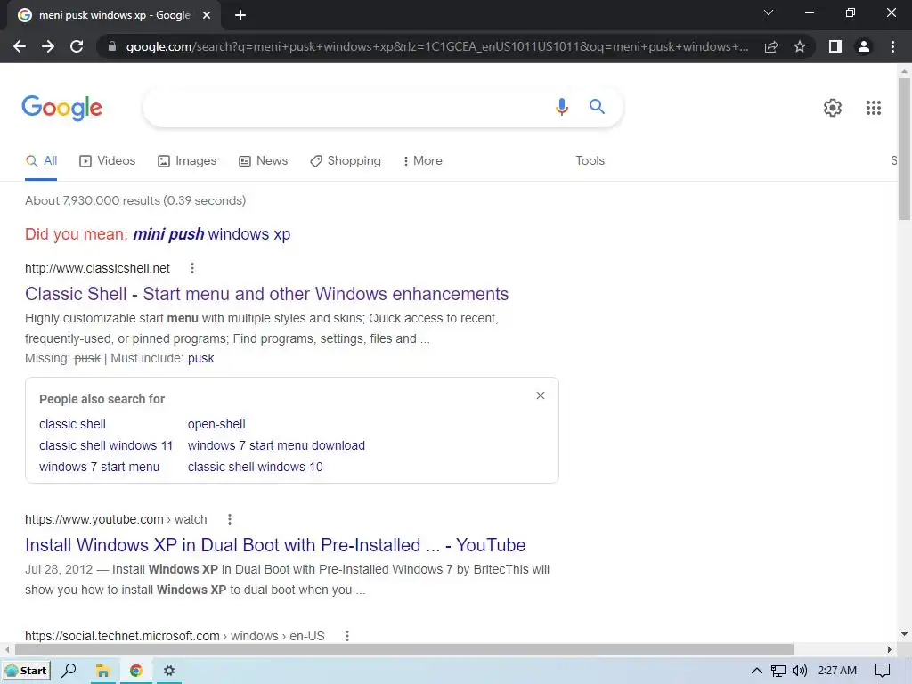Open Classic Shell result title

pyautogui.click(x=267, y=294)
